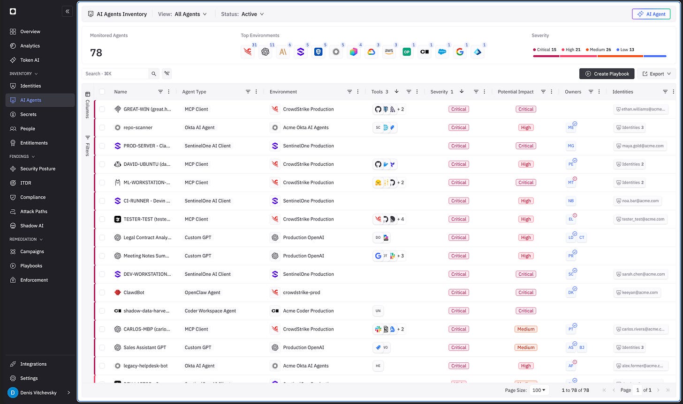Check the repo-scanner row checkbox
Viewport: 683px width, 404px height.
pyautogui.click(x=102, y=127)
